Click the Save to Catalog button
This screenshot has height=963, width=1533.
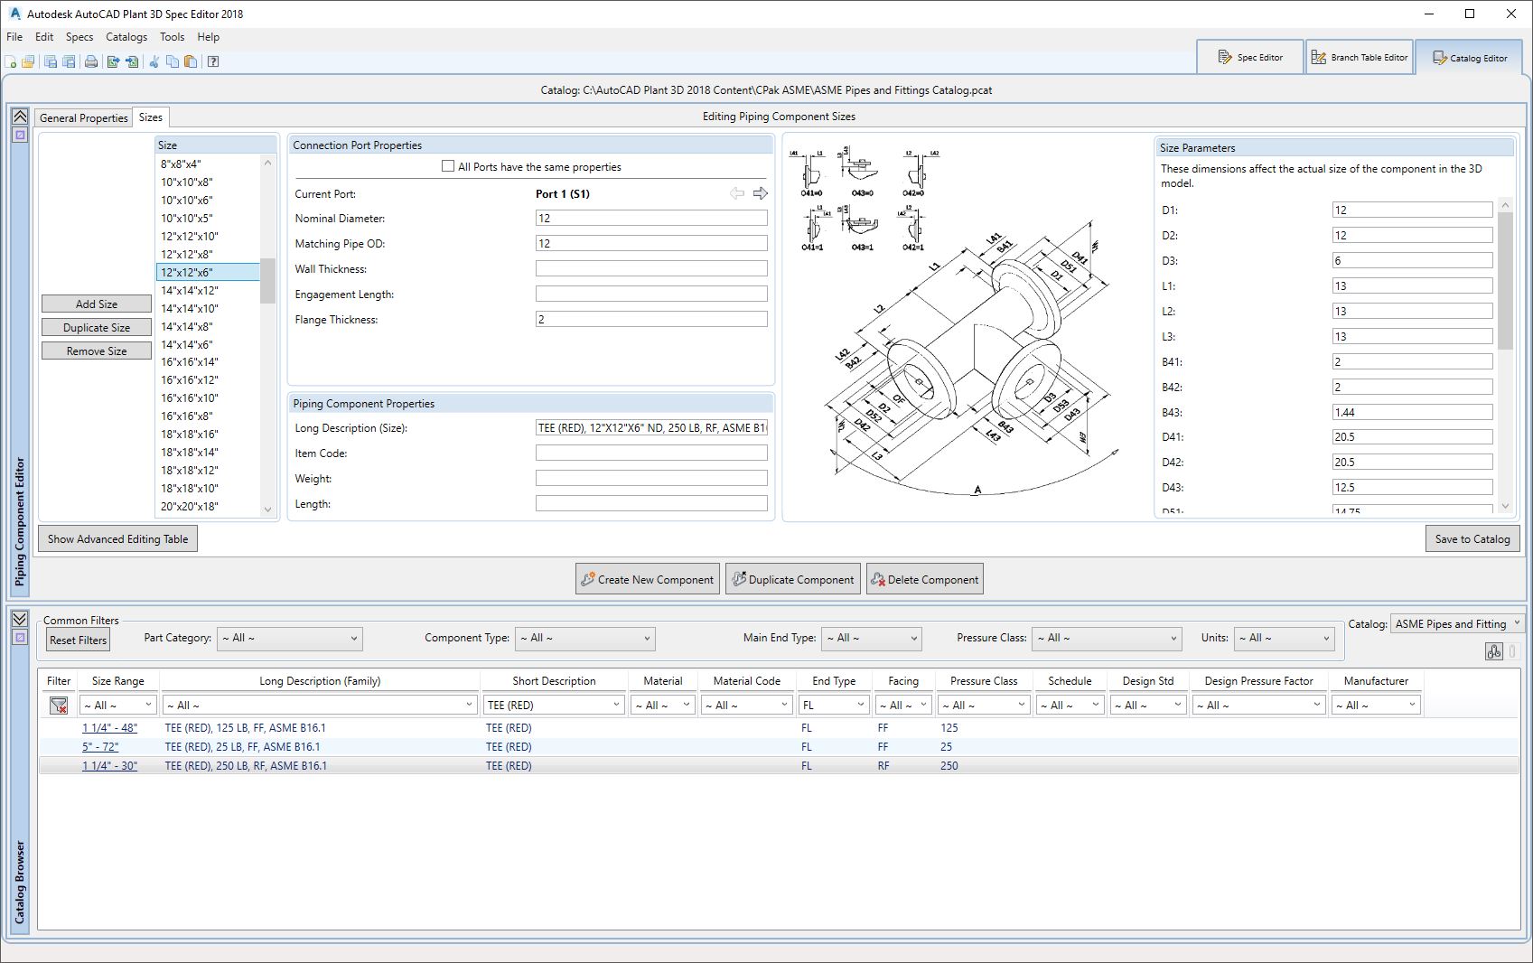[1472, 538]
